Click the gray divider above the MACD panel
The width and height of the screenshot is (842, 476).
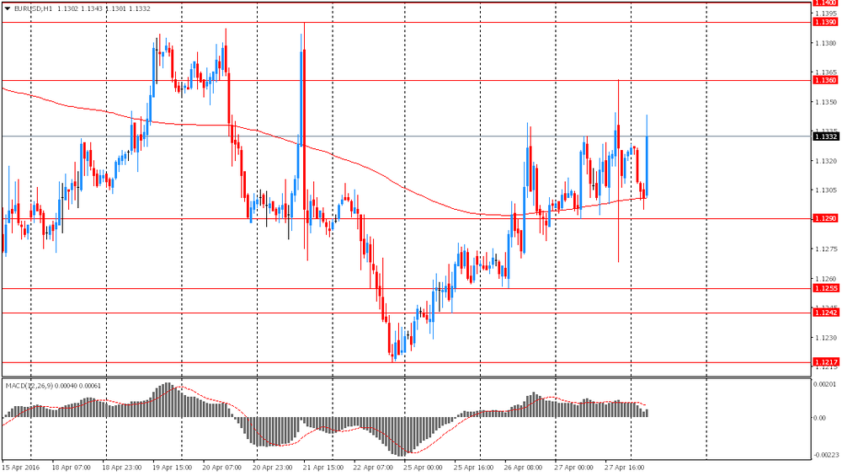click(404, 377)
